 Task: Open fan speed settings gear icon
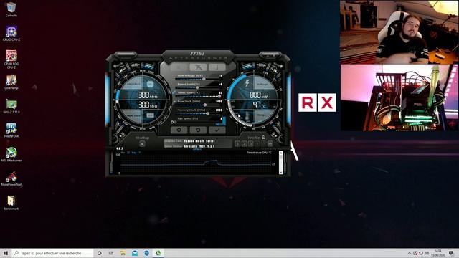tap(172, 123)
